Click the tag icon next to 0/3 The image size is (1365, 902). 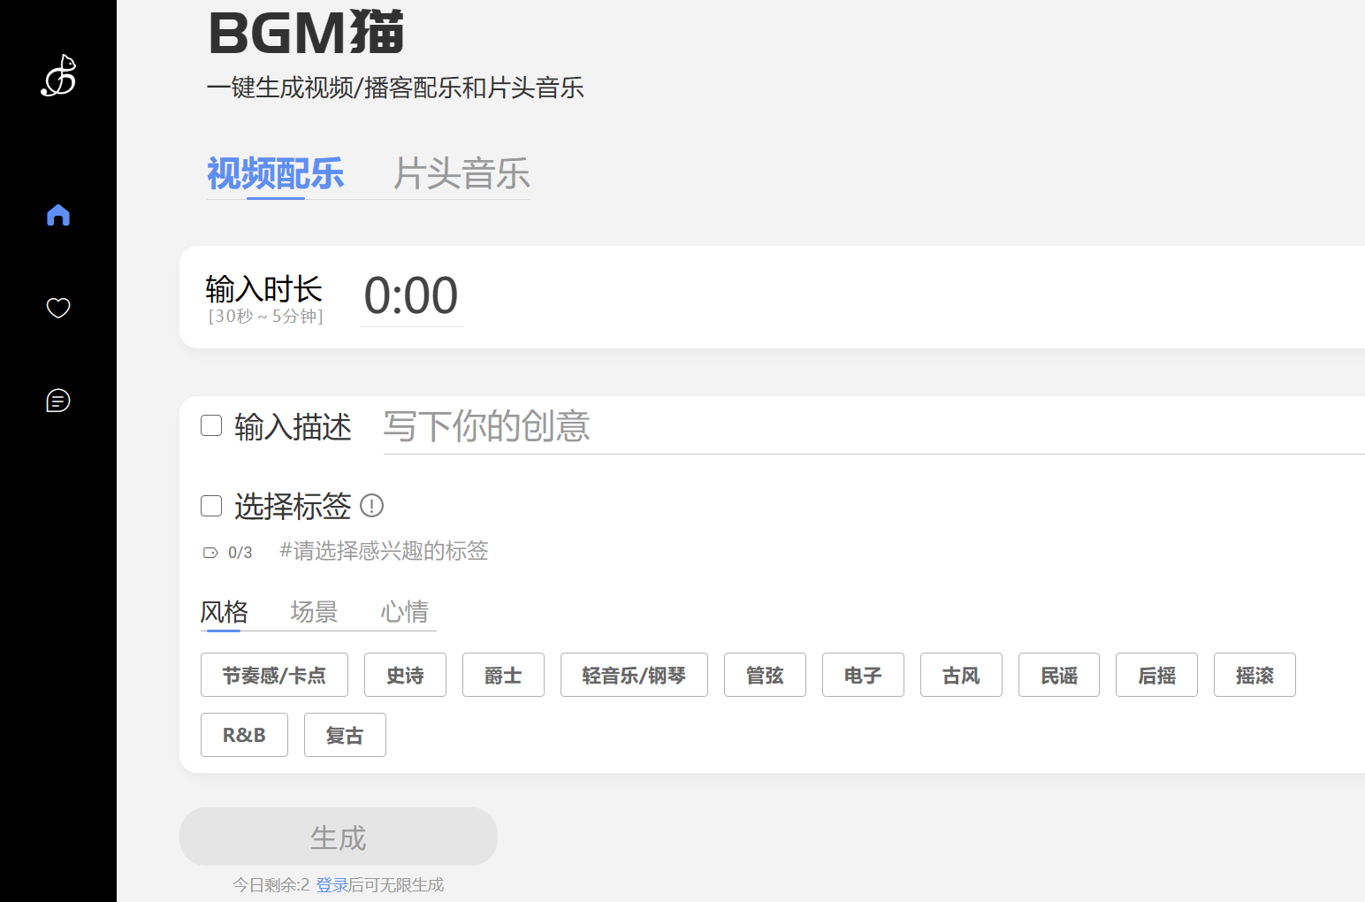(x=210, y=553)
